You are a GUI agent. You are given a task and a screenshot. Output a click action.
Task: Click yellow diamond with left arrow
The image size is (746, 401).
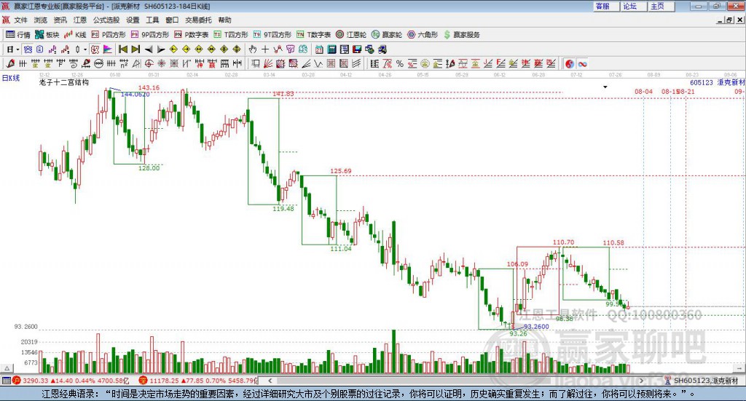[x=173, y=49]
